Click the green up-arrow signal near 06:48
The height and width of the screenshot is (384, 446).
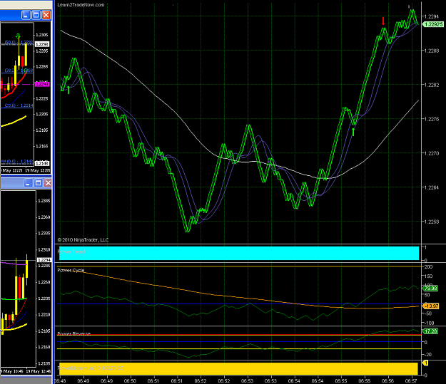point(69,90)
